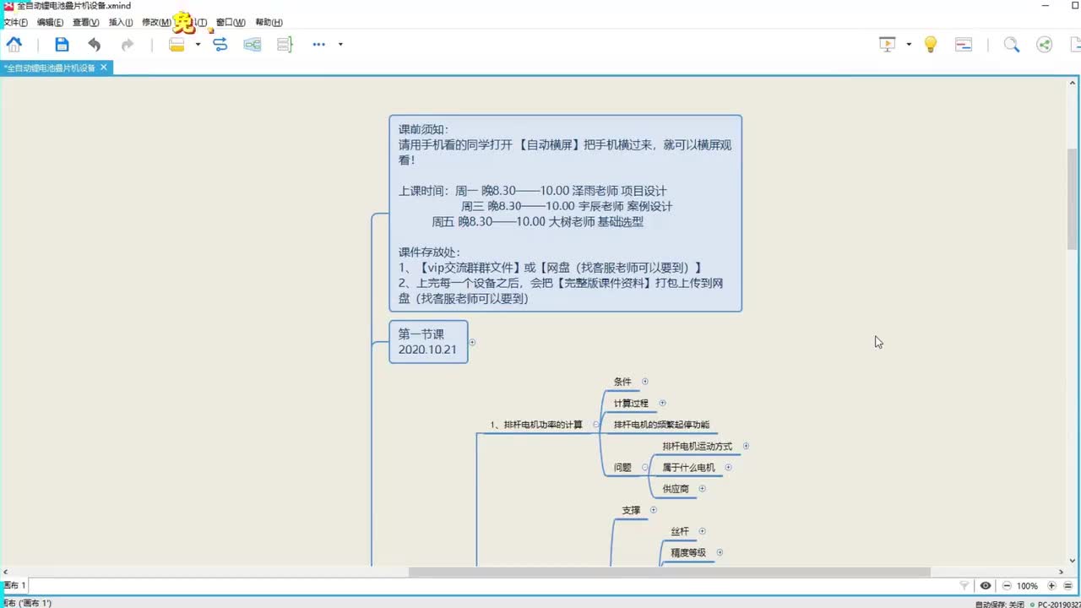The height and width of the screenshot is (608, 1081).
Task: Click the fit-zoom icon right of plus
Action: [1068, 585]
